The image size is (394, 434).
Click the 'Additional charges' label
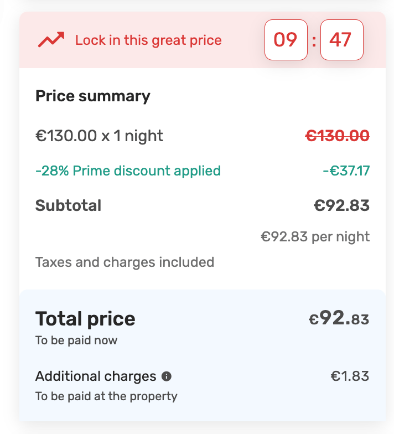click(96, 376)
